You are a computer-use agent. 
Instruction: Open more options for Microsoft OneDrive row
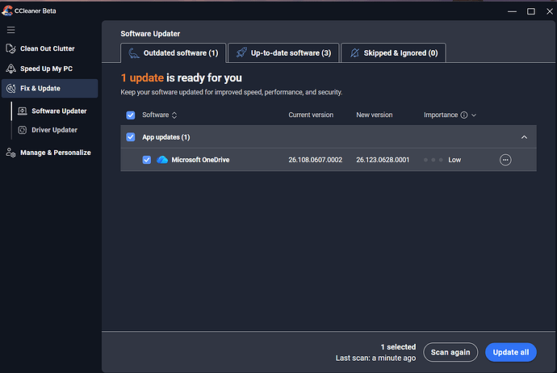click(x=505, y=160)
